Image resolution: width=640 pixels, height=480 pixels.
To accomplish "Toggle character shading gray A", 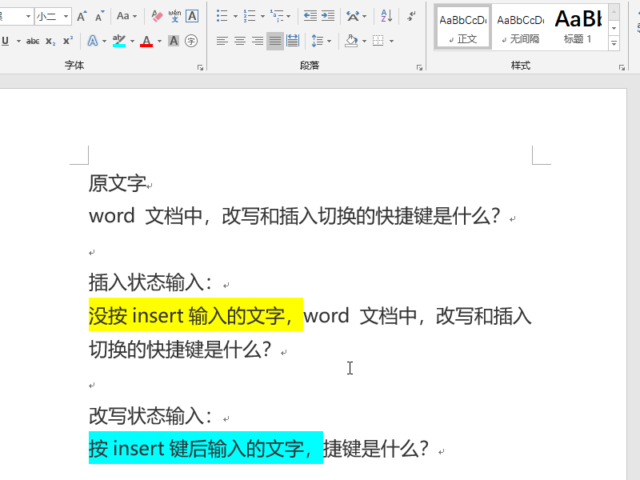I will 174,41.
